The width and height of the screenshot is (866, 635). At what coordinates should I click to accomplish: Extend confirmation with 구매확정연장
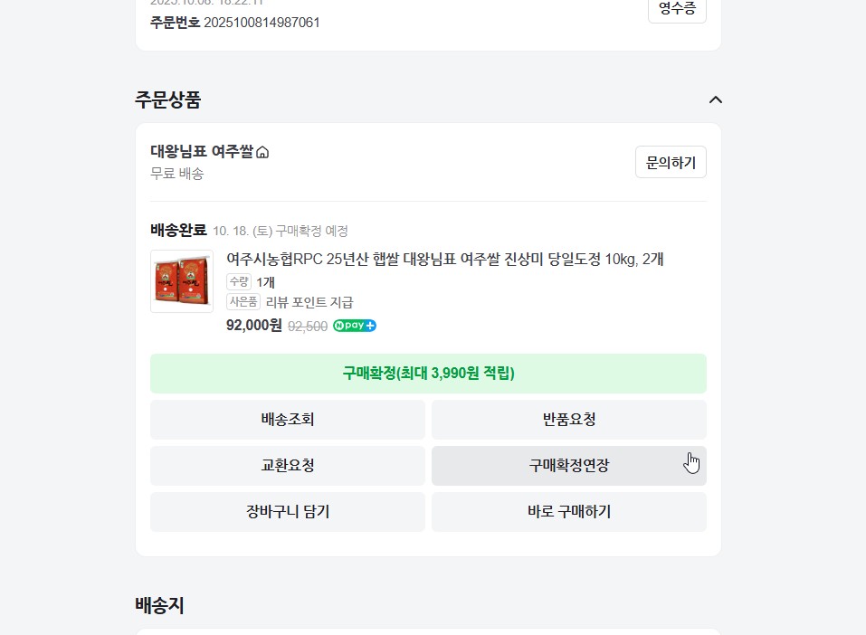coord(568,466)
